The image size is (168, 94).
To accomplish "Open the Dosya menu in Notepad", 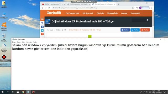I will pos(14,42).
